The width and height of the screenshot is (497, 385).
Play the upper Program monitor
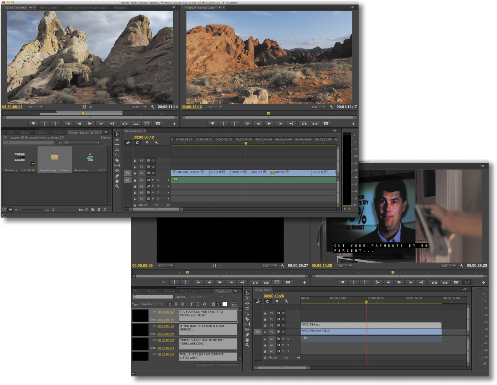point(269,124)
